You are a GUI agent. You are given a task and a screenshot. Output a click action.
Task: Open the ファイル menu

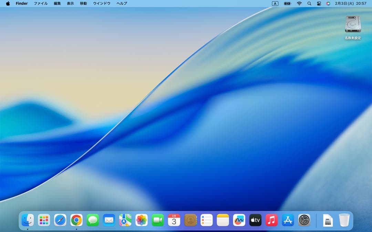click(x=41, y=3)
